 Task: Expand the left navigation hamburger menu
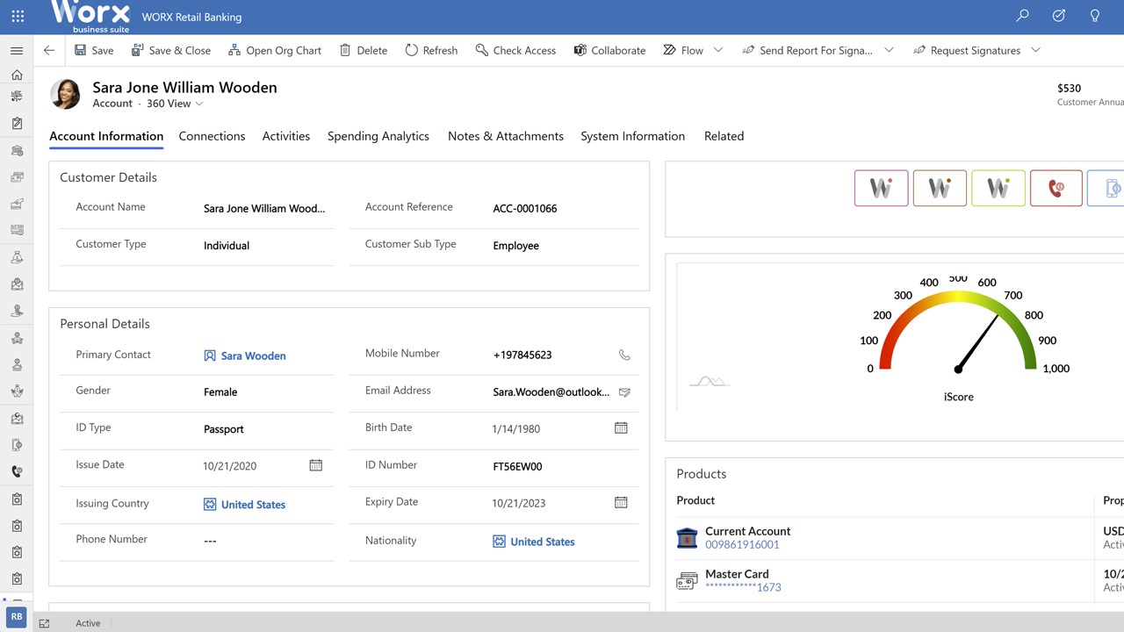click(17, 51)
